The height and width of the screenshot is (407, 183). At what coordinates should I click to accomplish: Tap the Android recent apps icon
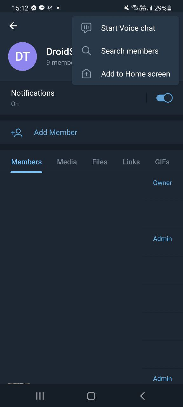tap(40, 396)
